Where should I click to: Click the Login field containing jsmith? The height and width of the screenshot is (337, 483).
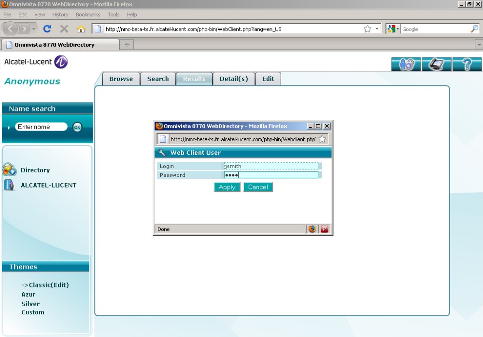coord(271,166)
